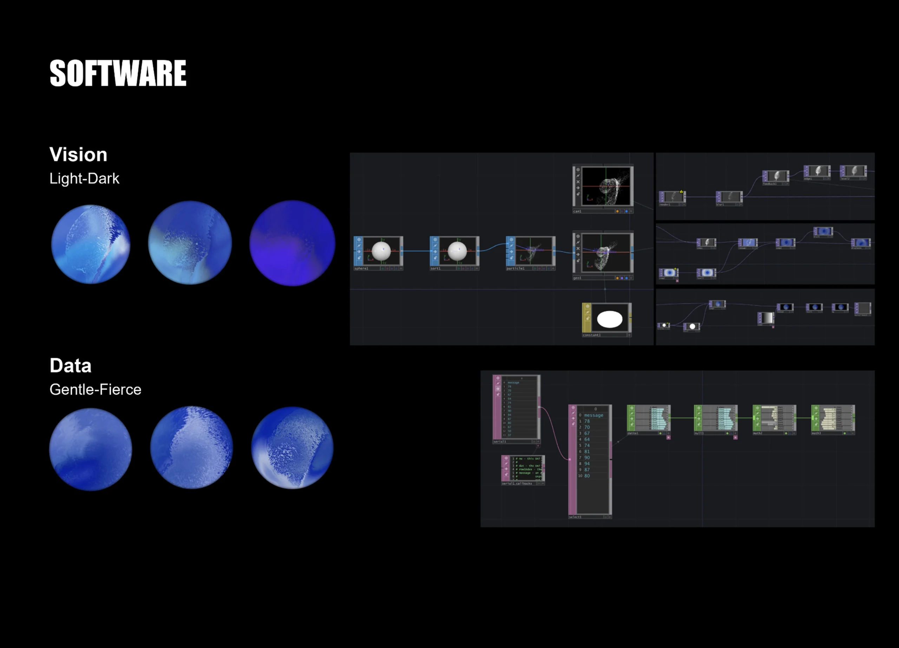
Task: Click the lock icon on constant1 node
Action: coord(588,319)
